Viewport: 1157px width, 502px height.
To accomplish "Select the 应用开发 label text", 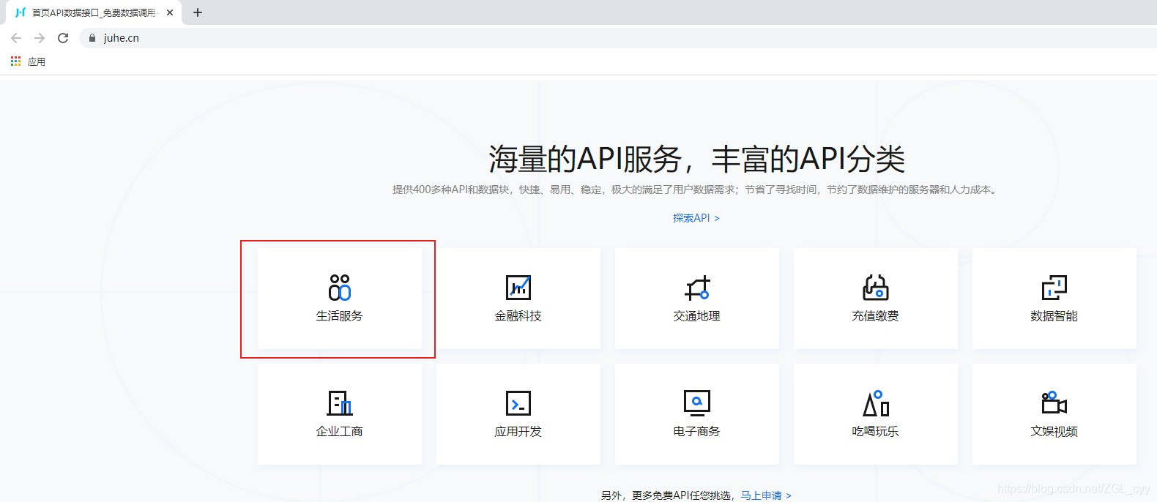I will coord(518,432).
